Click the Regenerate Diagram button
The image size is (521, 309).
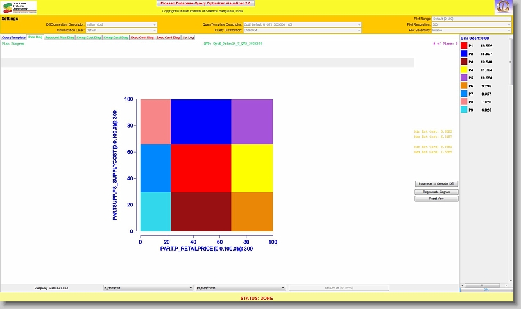pos(436,192)
